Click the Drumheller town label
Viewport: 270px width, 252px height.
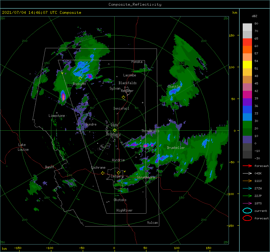pyautogui.click(x=176, y=148)
